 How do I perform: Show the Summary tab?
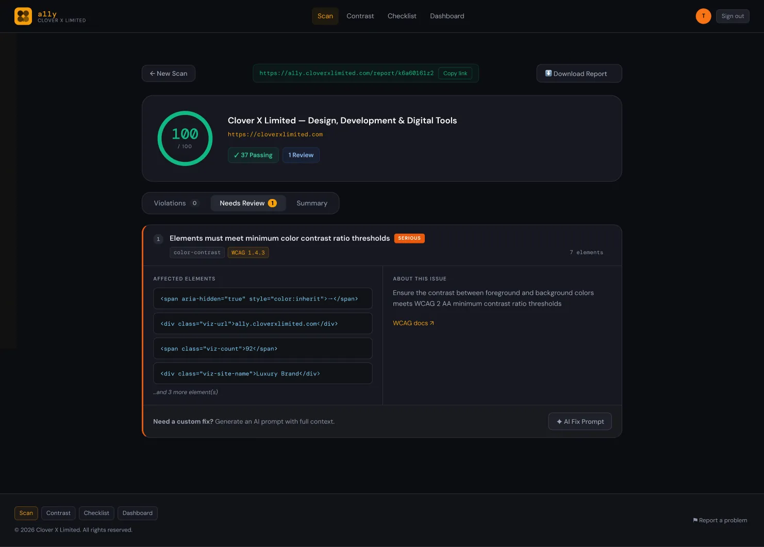[312, 203]
